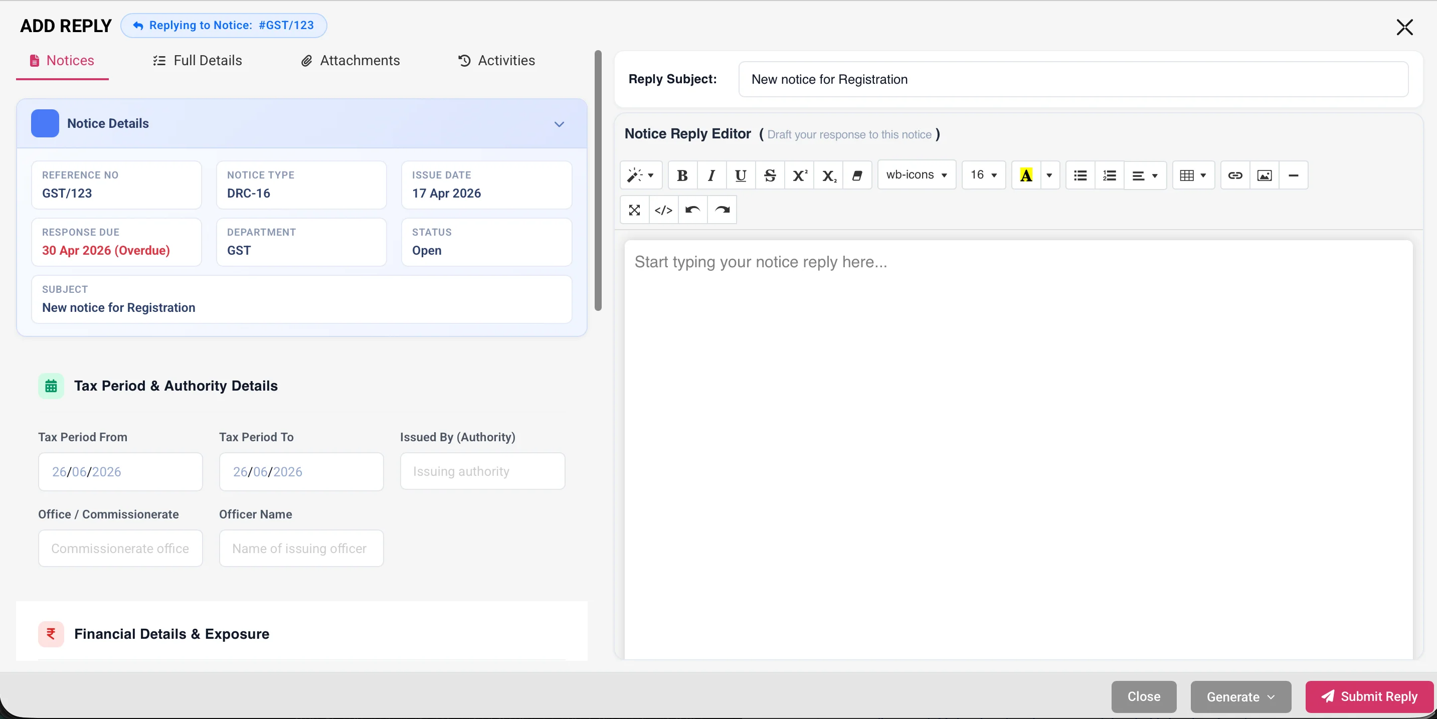The height and width of the screenshot is (719, 1437).
Task: Open the insert table dropdown
Action: pos(1193,175)
